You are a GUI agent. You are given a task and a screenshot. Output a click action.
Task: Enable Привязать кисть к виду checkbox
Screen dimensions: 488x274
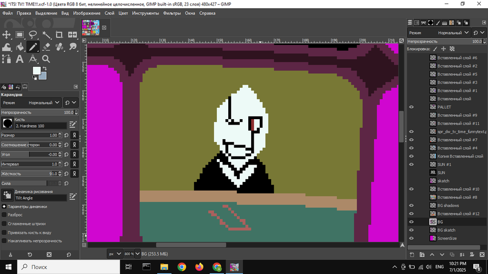coord(4,232)
